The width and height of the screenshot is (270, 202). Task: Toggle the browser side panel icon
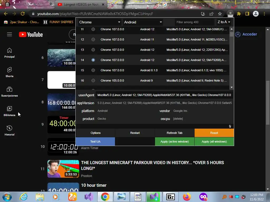[247, 14]
